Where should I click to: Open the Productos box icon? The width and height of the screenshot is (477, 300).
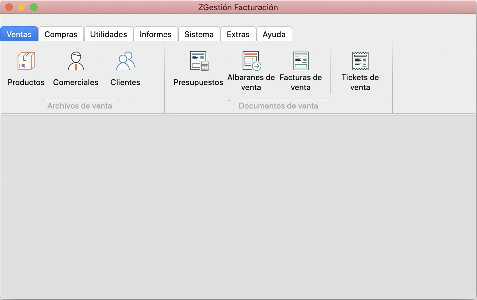click(x=26, y=61)
